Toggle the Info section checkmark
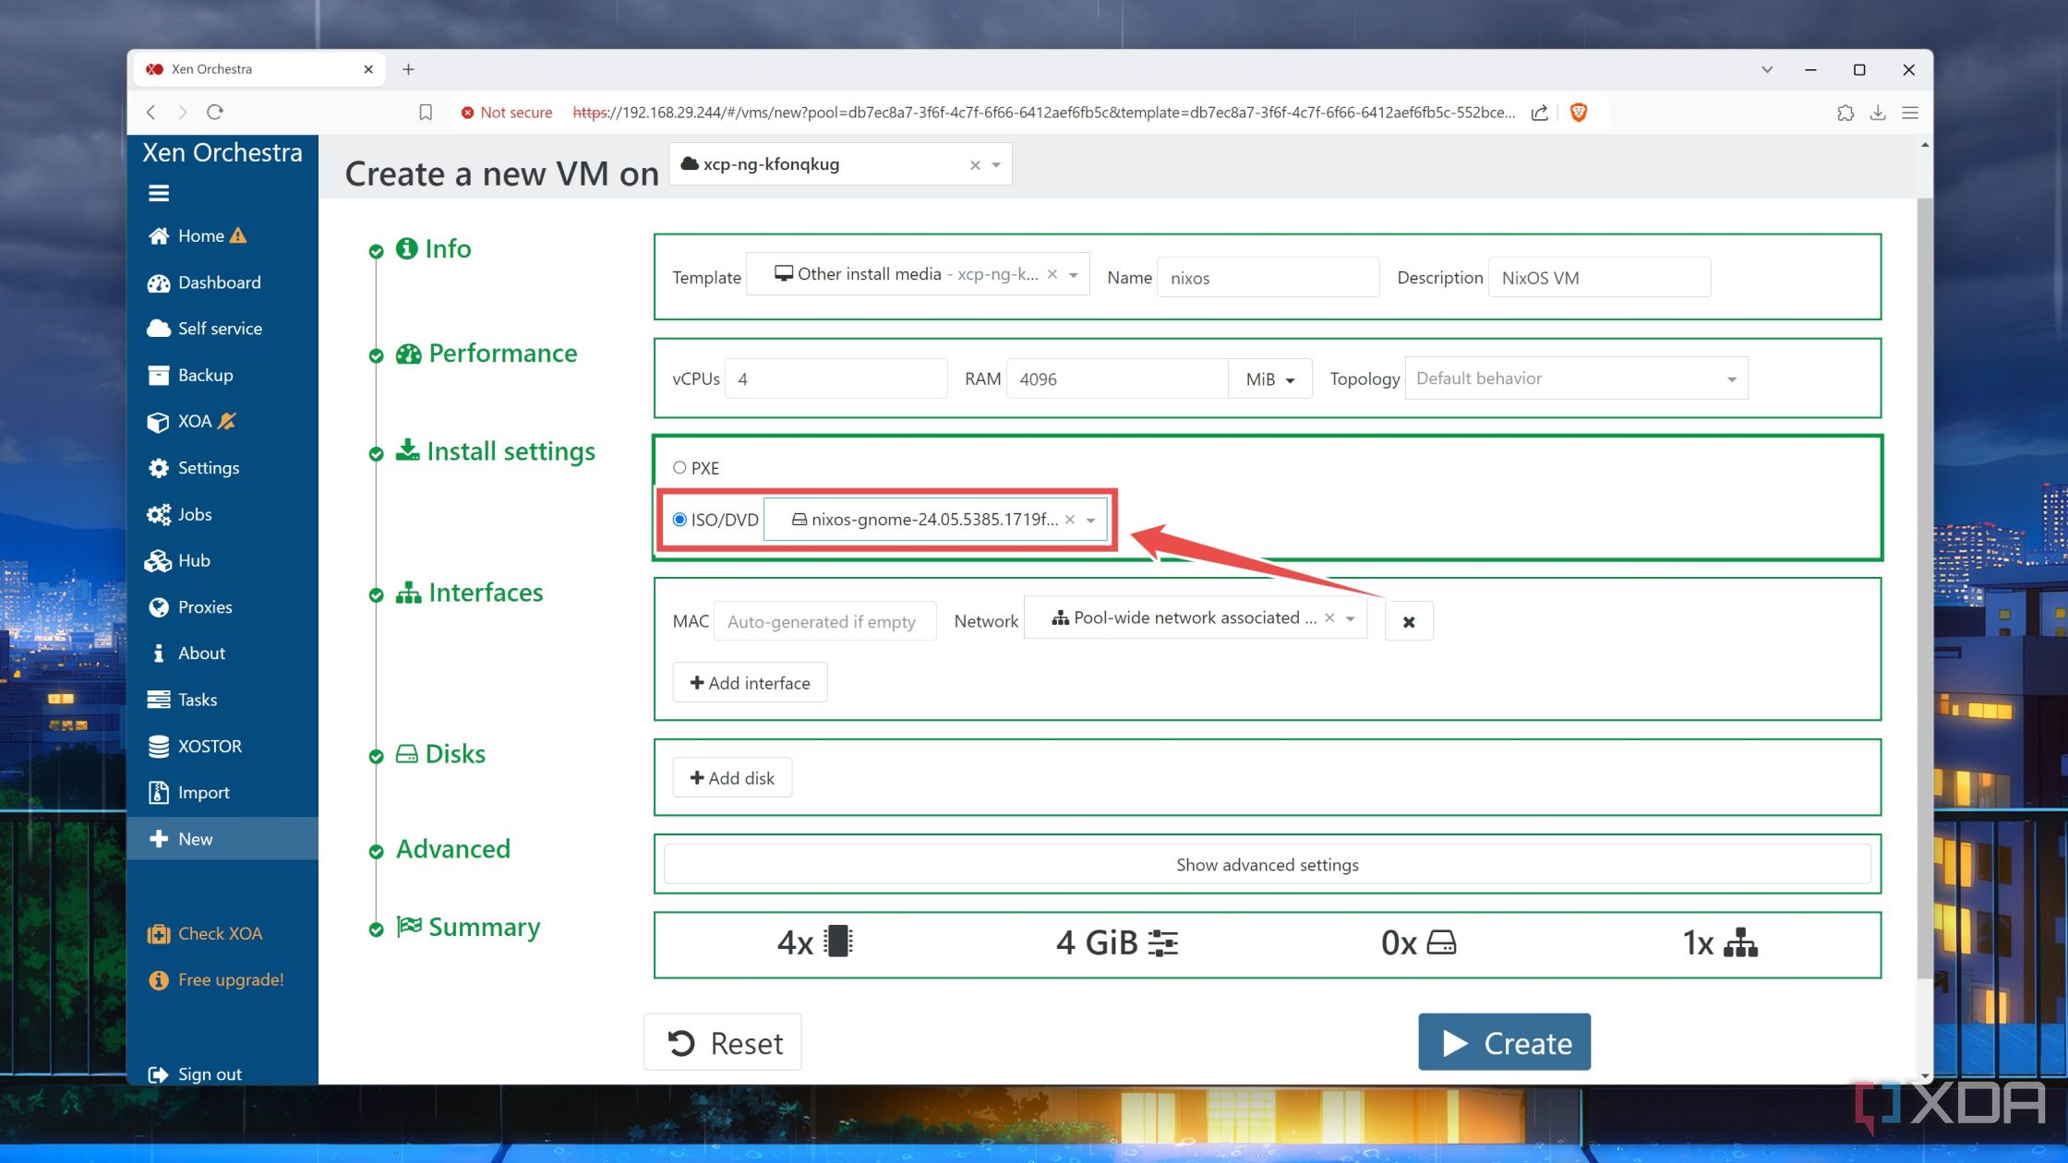The height and width of the screenshot is (1163, 2068). (x=375, y=250)
